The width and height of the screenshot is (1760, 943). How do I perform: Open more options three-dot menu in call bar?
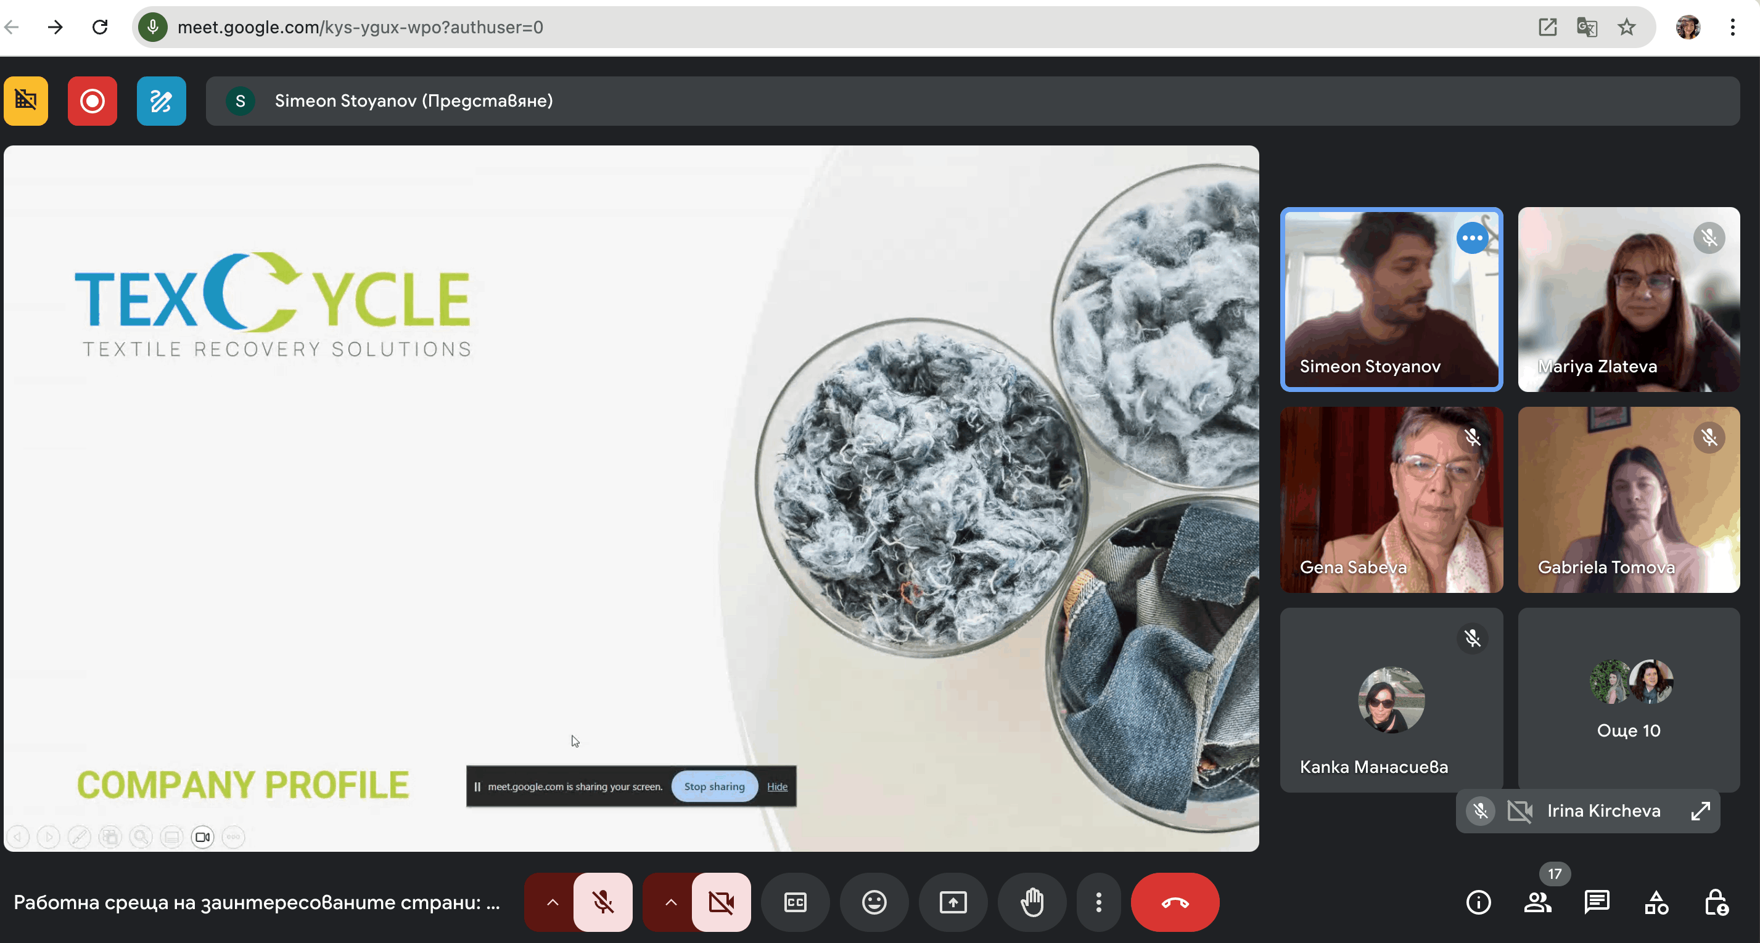click(1099, 902)
